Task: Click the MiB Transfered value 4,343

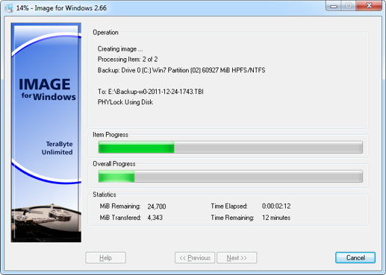Action: [x=155, y=218]
